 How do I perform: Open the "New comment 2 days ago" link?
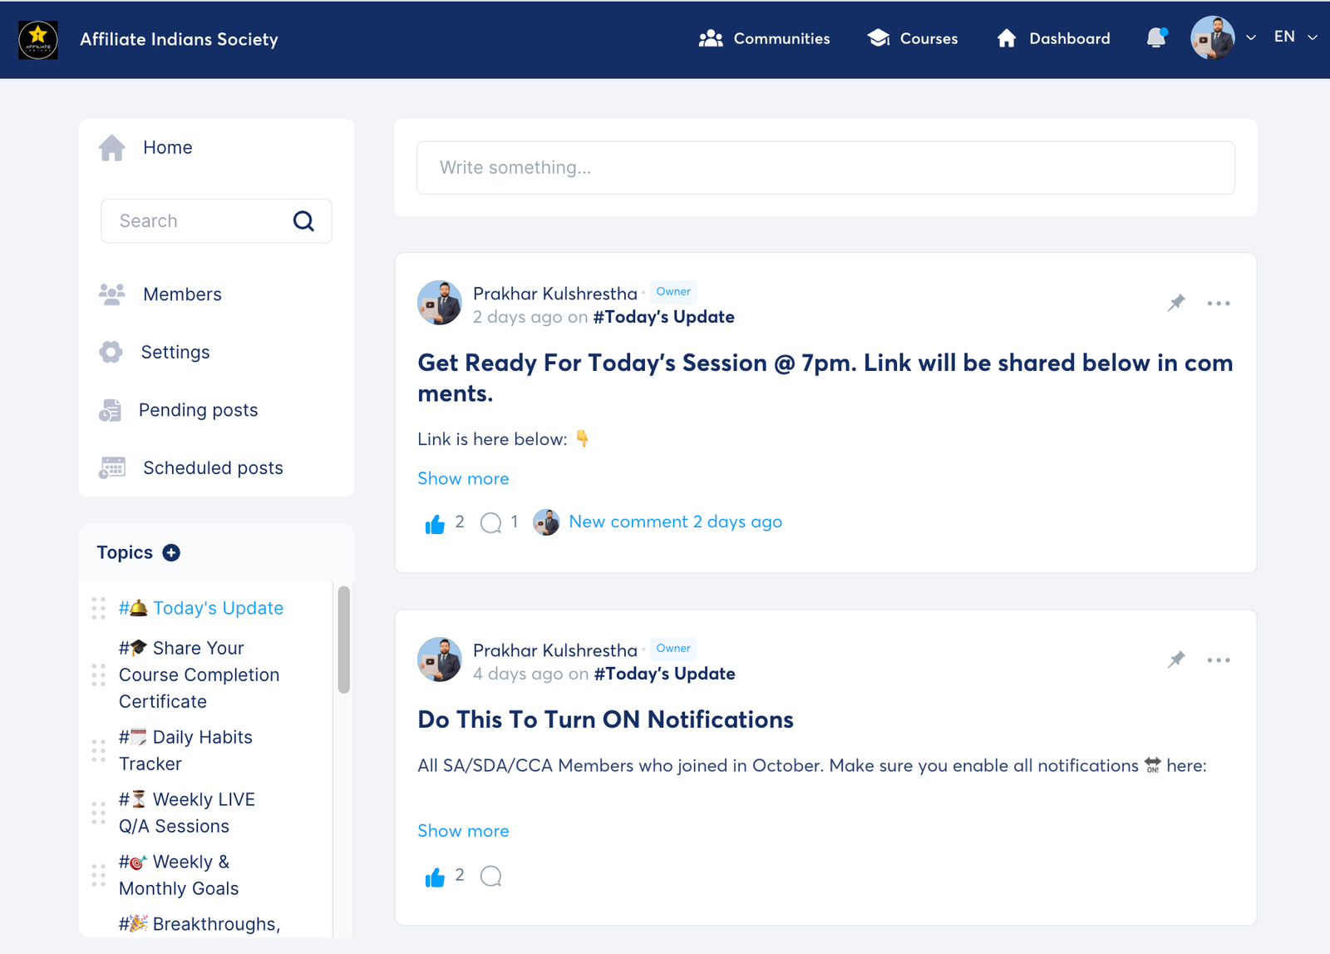tap(675, 522)
